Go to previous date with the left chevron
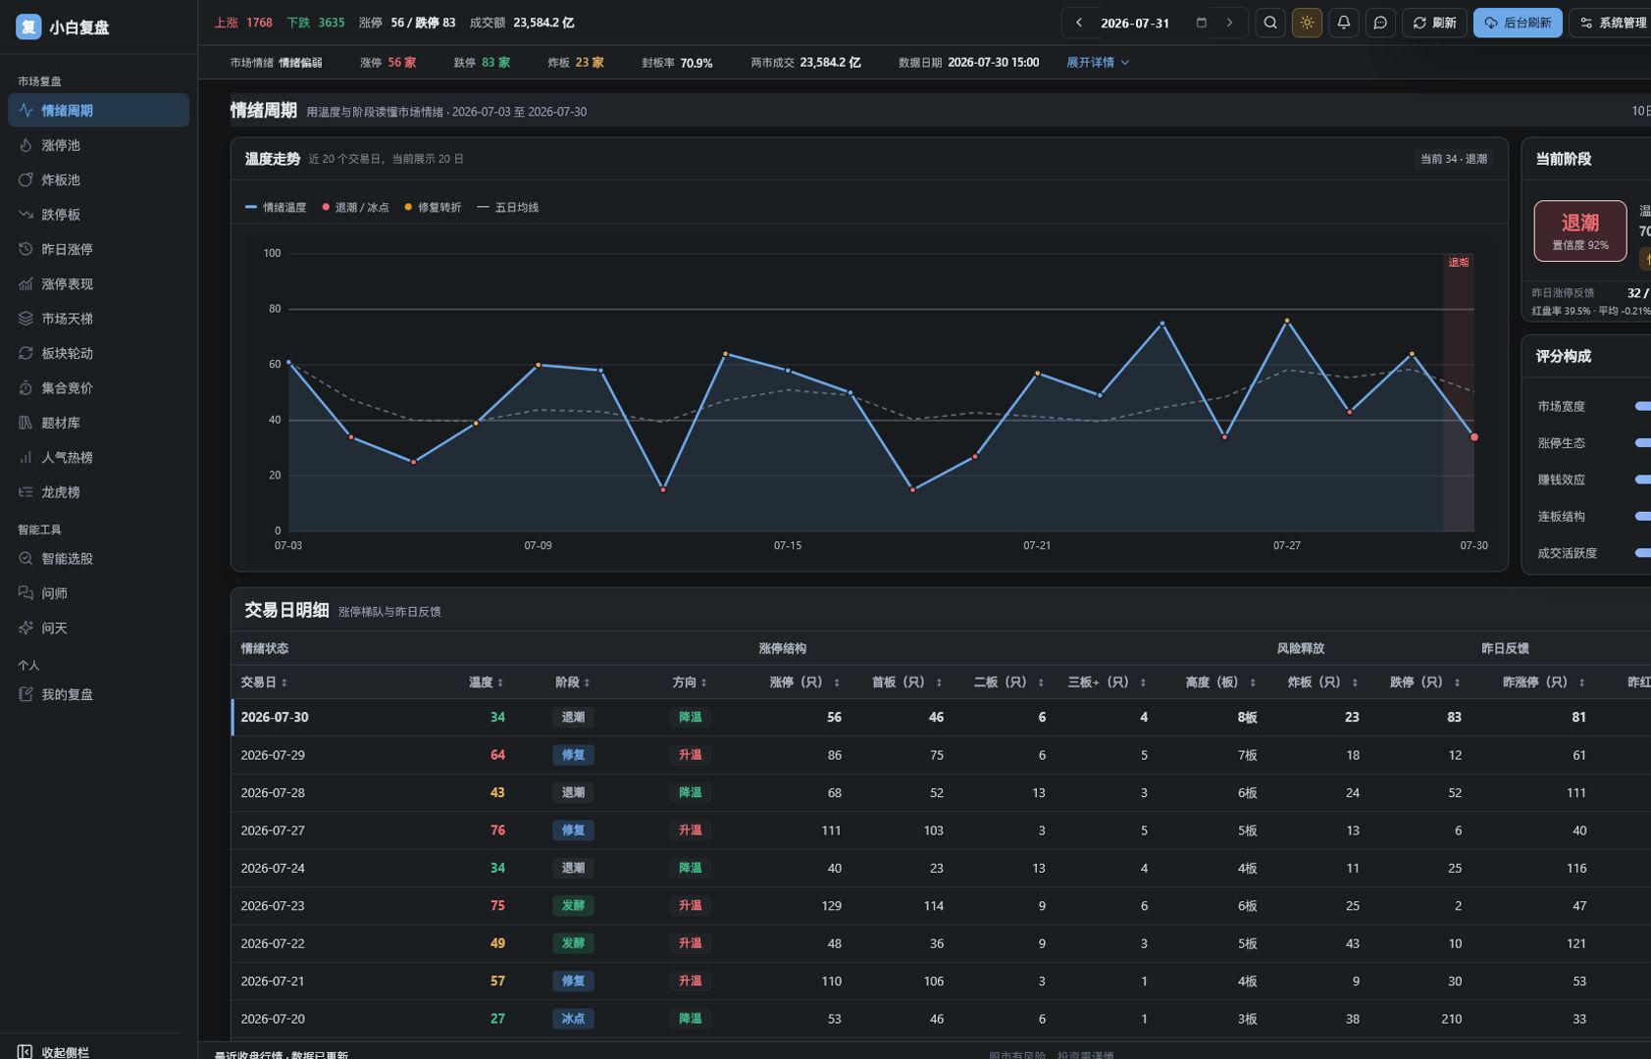Image resolution: width=1651 pixels, height=1059 pixels. click(x=1079, y=23)
